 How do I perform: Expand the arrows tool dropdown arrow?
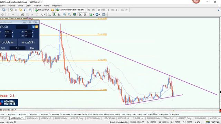coord(44,14)
